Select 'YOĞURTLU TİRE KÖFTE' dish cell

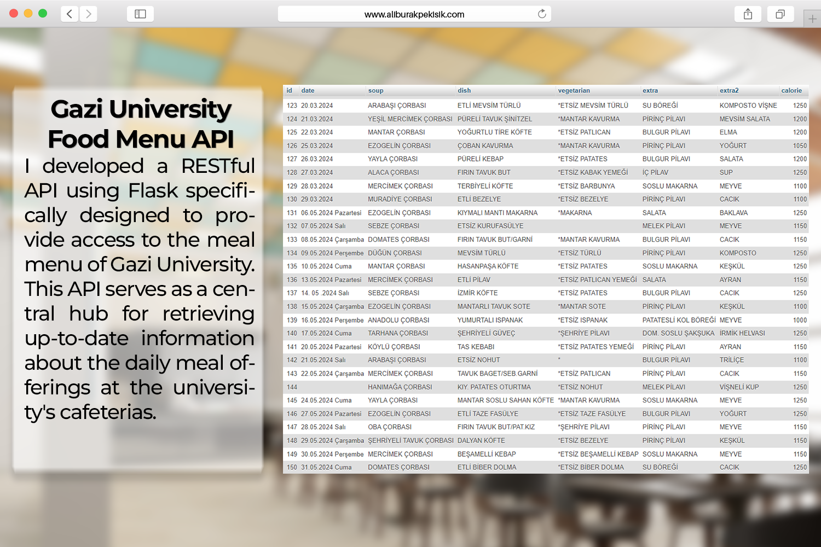pyautogui.click(x=495, y=132)
